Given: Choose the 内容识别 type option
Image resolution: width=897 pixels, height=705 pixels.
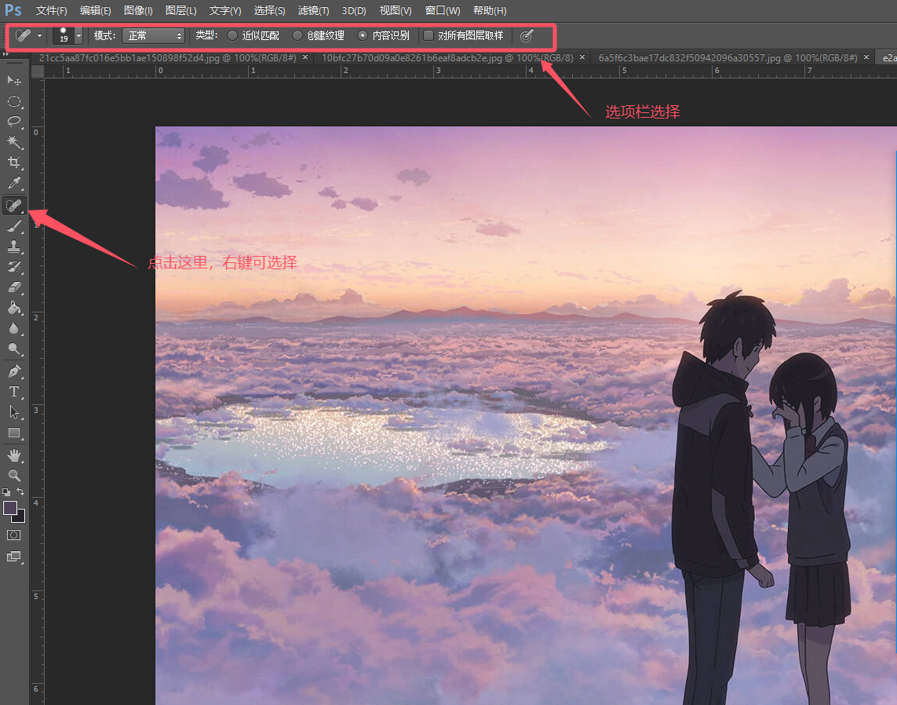Looking at the screenshot, I should click(x=384, y=35).
